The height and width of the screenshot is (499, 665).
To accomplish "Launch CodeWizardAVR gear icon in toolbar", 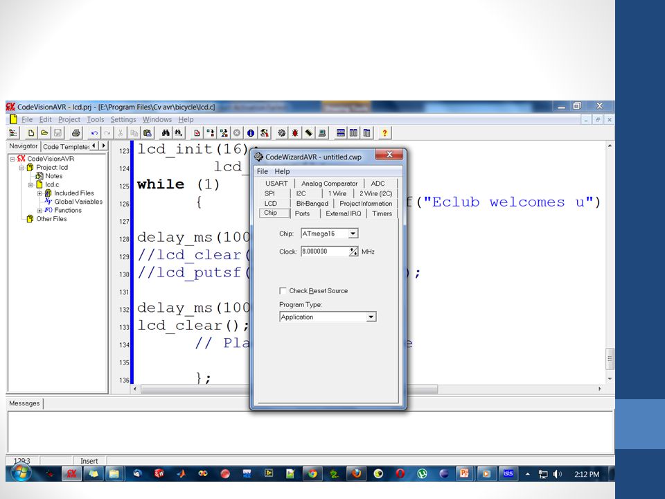I will tap(282, 133).
